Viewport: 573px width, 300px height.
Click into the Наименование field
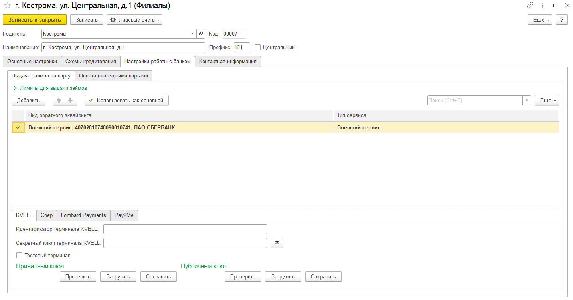tap(123, 47)
